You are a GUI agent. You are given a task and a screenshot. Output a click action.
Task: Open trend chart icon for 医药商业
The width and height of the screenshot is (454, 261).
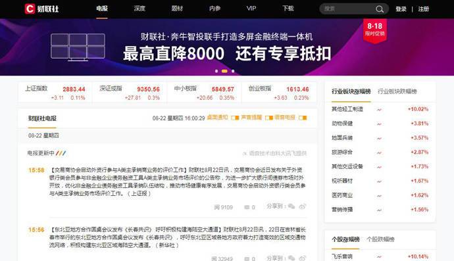pos(379,195)
